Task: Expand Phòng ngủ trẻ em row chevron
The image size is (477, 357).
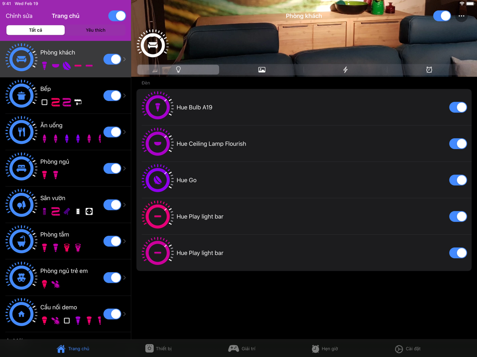Action: 124,278
